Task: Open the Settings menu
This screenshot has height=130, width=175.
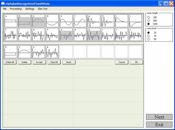Action: (x=30, y=9)
